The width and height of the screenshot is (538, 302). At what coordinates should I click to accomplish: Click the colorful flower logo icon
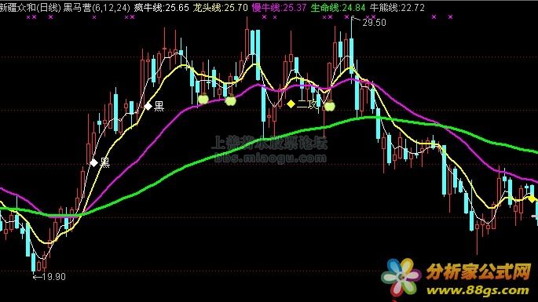coord(401,277)
